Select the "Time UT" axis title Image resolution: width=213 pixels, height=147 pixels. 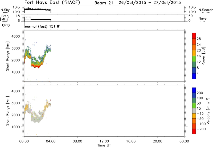click(x=104, y=145)
